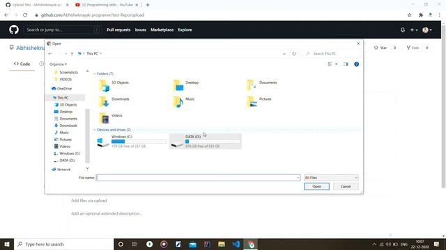The width and height of the screenshot is (446, 250).
Task: Open the All Files type dropdown
Action: pyautogui.click(x=331, y=178)
